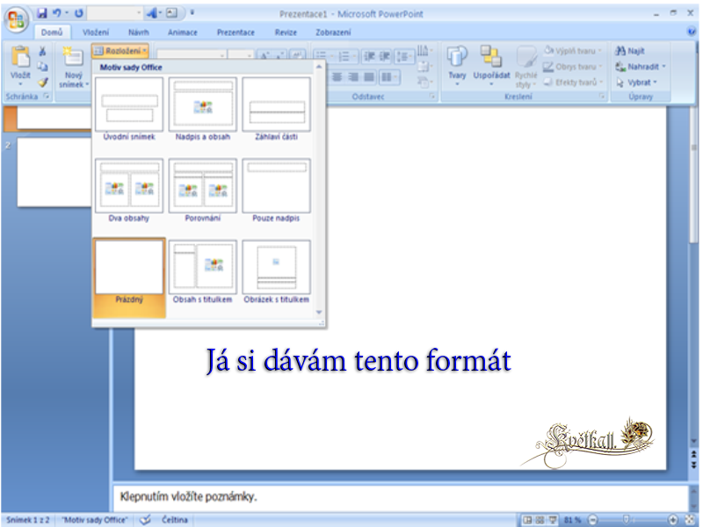703x527 pixels.
Task: Open the Revize ribbon tab
Action: click(286, 32)
